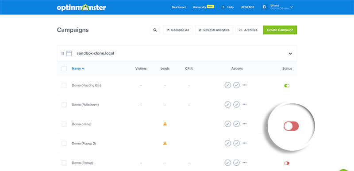
Task: Open the Demo (Floating Bar) campaign name
Action: click(x=86, y=85)
